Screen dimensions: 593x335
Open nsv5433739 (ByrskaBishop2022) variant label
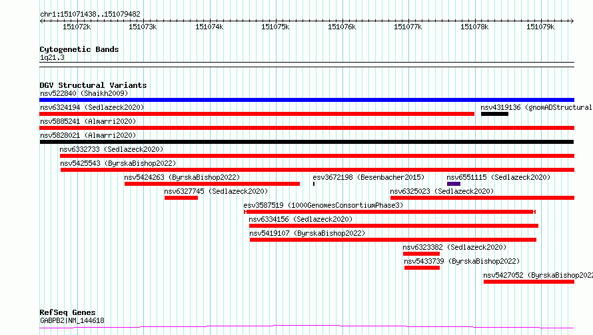point(462,261)
